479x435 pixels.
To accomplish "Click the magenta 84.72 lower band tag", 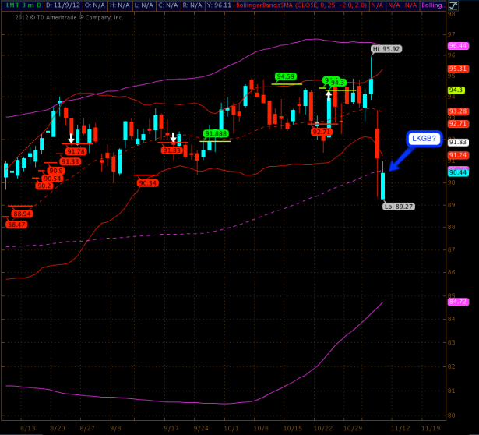I will pos(458,301).
